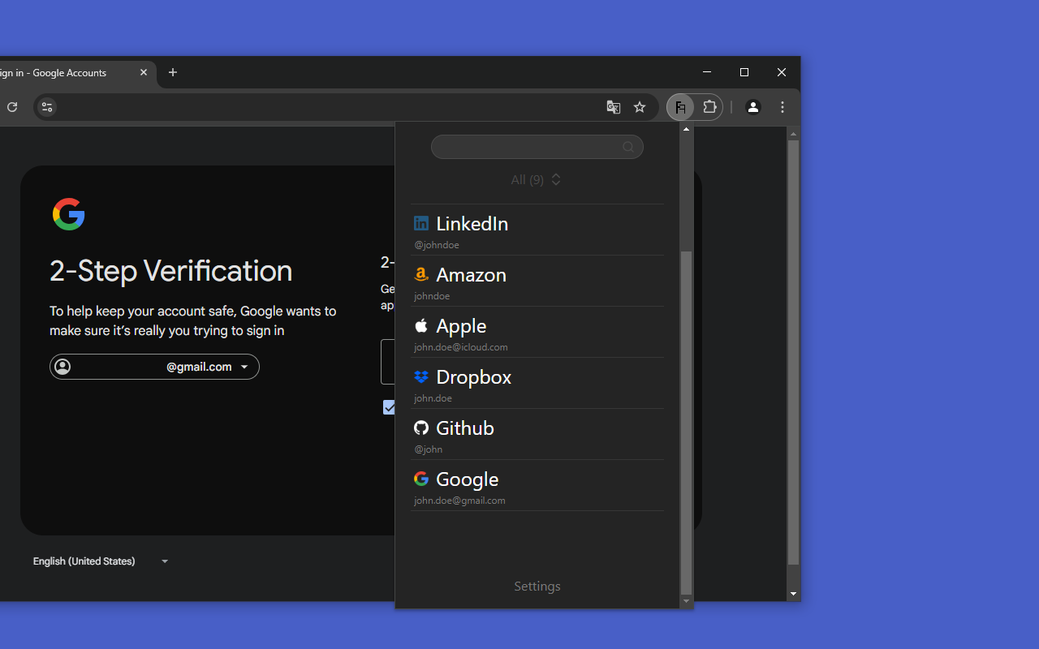Image resolution: width=1039 pixels, height=649 pixels.
Task: Click the password manager extension icon
Action: click(680, 106)
